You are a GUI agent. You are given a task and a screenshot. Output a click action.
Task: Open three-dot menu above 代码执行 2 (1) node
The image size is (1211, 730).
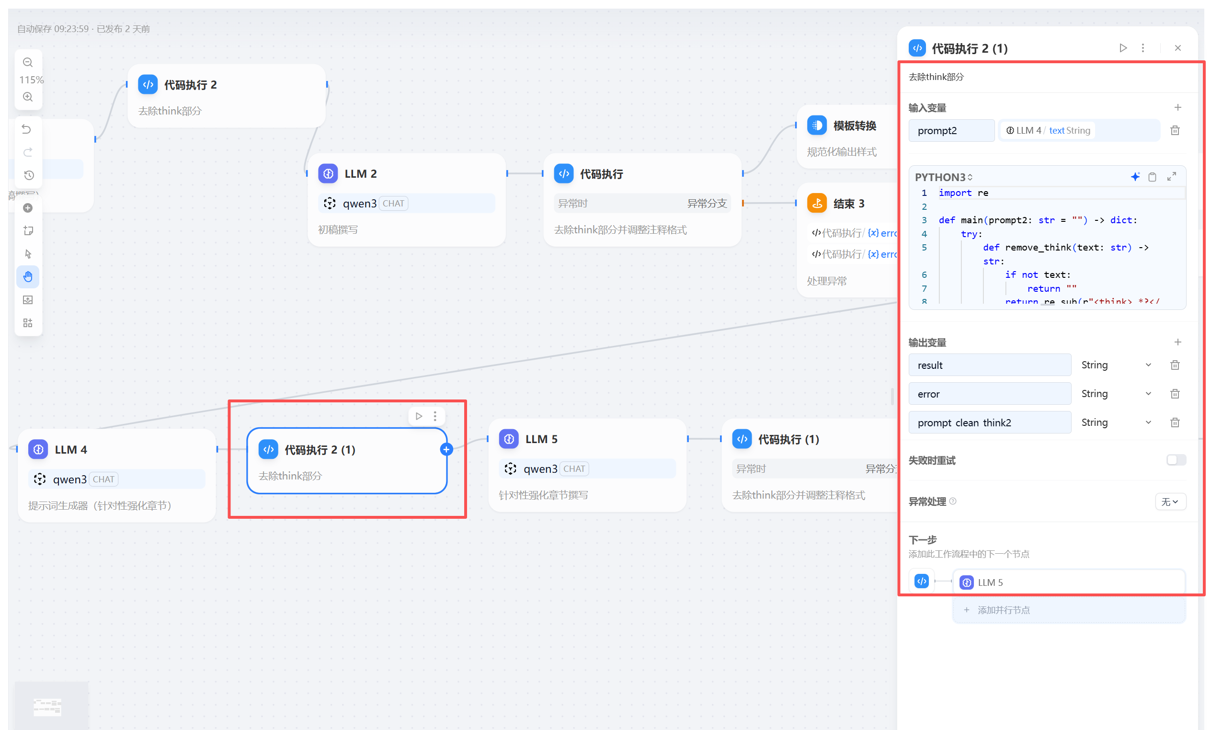pyautogui.click(x=435, y=416)
